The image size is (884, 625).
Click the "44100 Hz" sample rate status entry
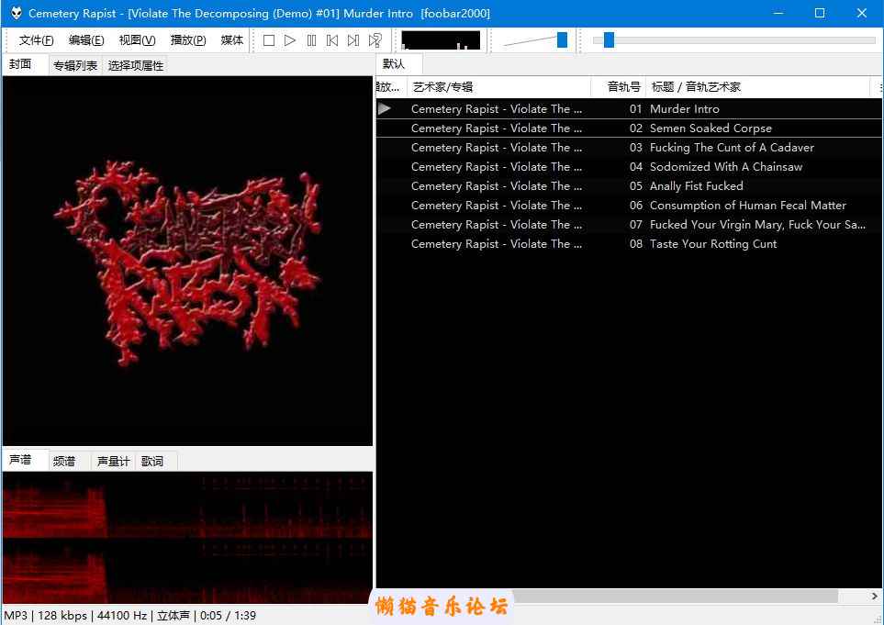[122, 616]
